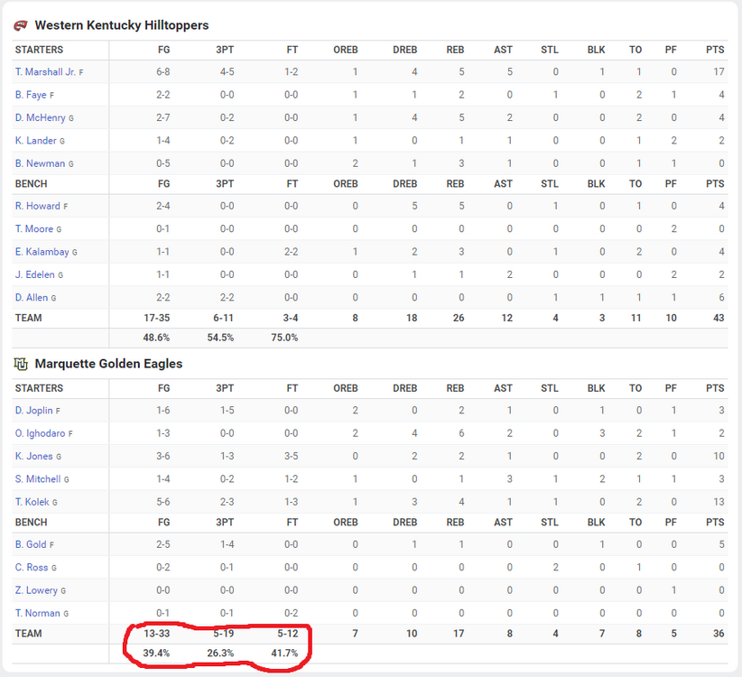
Task: Open T. Kolek player profile
Action: tap(32, 502)
